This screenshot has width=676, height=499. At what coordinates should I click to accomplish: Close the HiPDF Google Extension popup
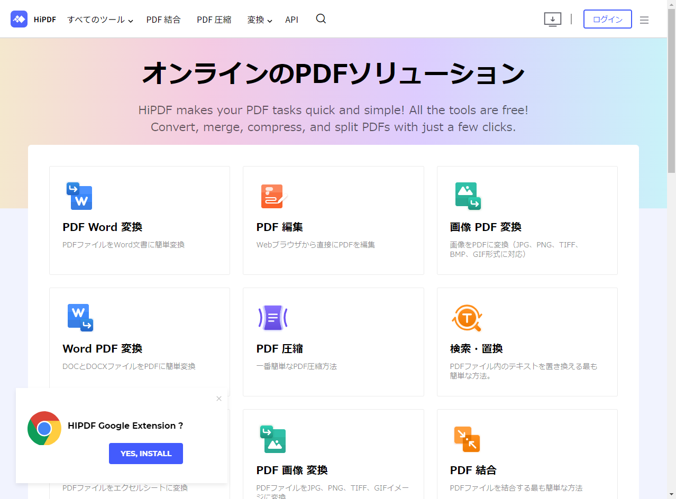pos(219,399)
